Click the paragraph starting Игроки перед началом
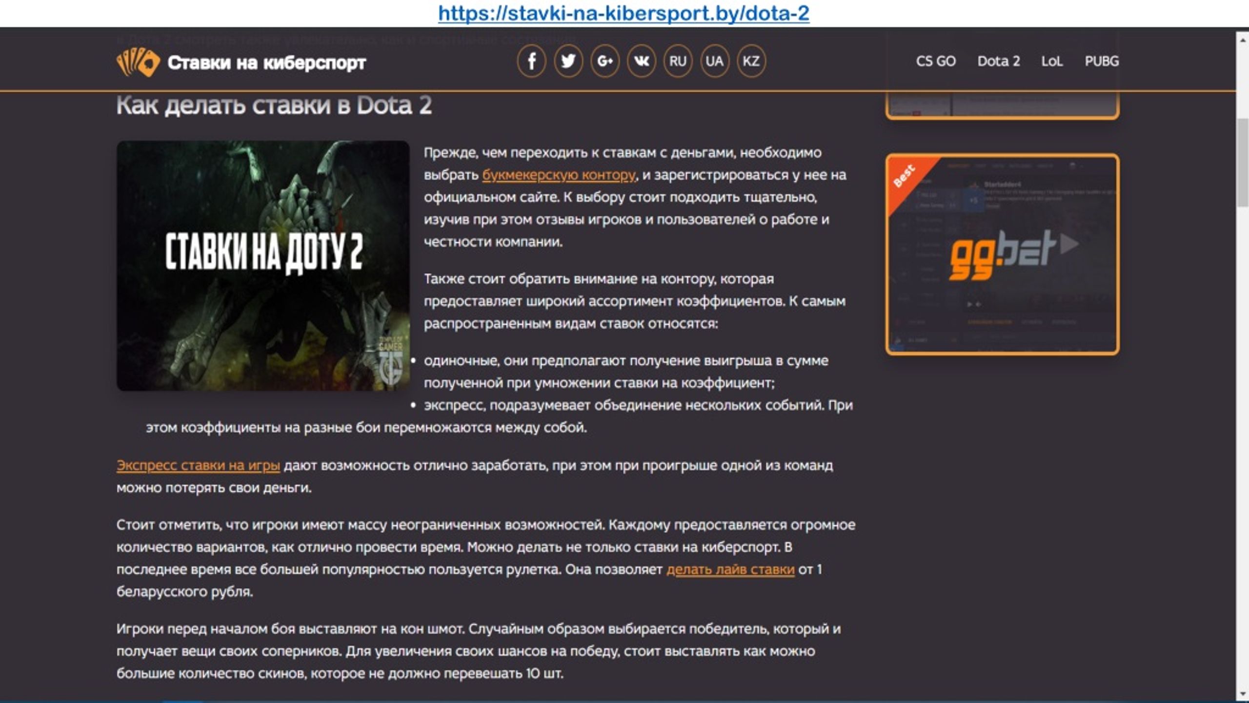 (478, 651)
